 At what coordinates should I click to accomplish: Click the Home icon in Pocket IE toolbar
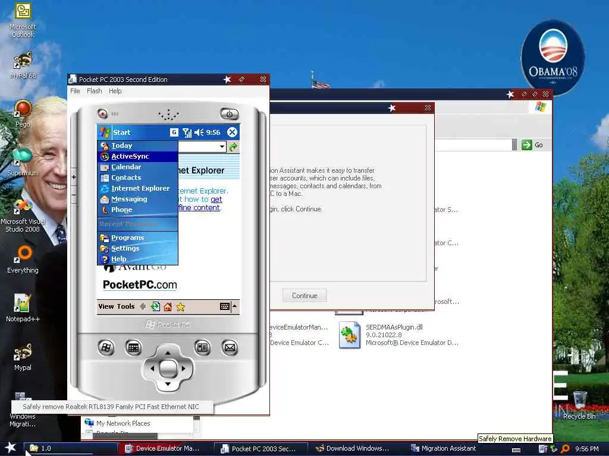pyautogui.click(x=168, y=307)
